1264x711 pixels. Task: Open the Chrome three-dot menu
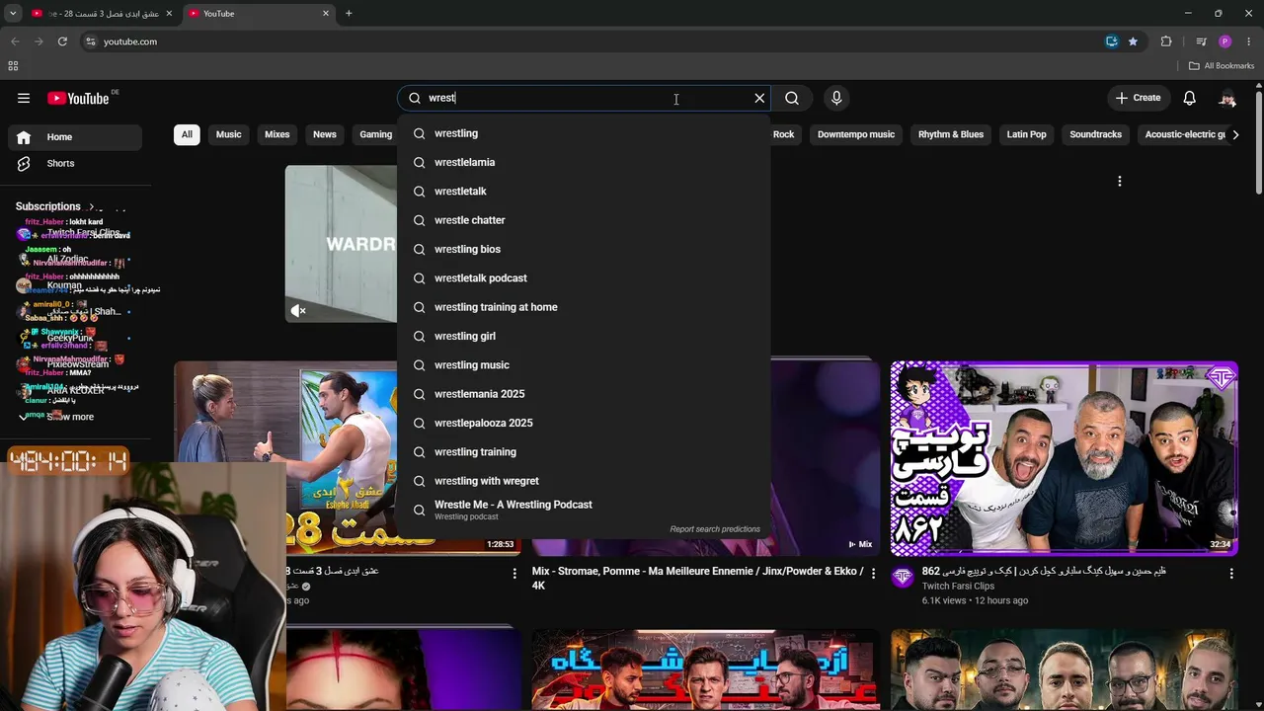click(x=1250, y=41)
